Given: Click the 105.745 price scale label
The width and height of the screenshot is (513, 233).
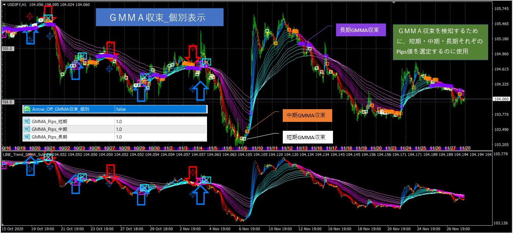Looking at the screenshot, I should click(501, 8).
